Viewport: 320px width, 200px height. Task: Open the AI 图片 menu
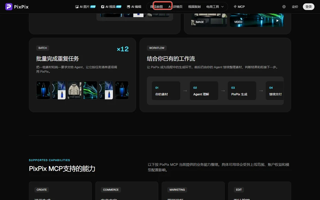coord(85,7)
